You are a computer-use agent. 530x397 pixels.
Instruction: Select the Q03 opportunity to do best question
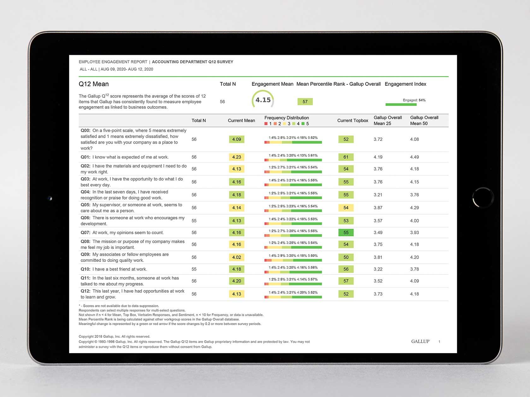132,182
